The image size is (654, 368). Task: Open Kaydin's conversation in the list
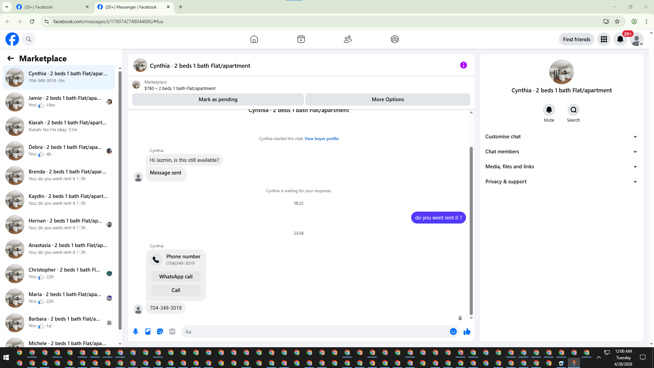click(59, 200)
